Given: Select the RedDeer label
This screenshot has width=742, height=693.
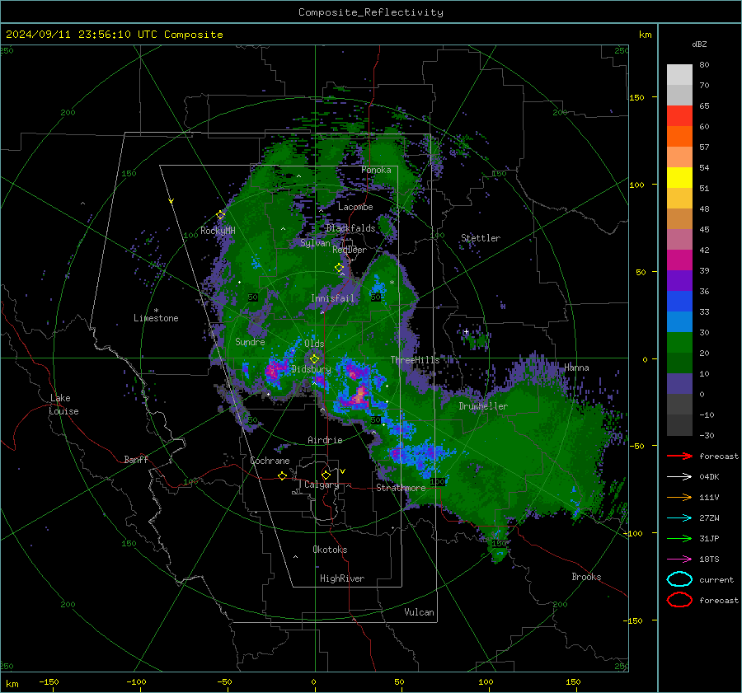Looking at the screenshot, I should pos(350,250).
